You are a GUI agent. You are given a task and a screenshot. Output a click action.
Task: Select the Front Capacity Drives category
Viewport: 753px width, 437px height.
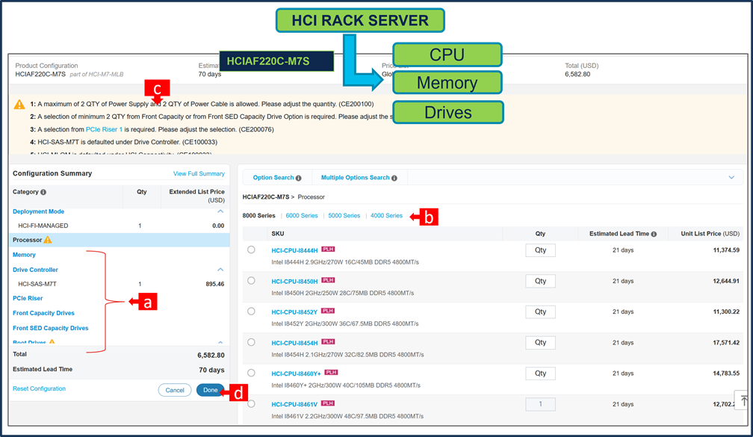click(x=43, y=313)
